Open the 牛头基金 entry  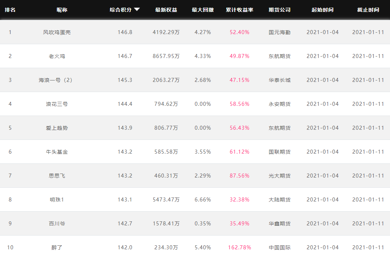[57, 152]
